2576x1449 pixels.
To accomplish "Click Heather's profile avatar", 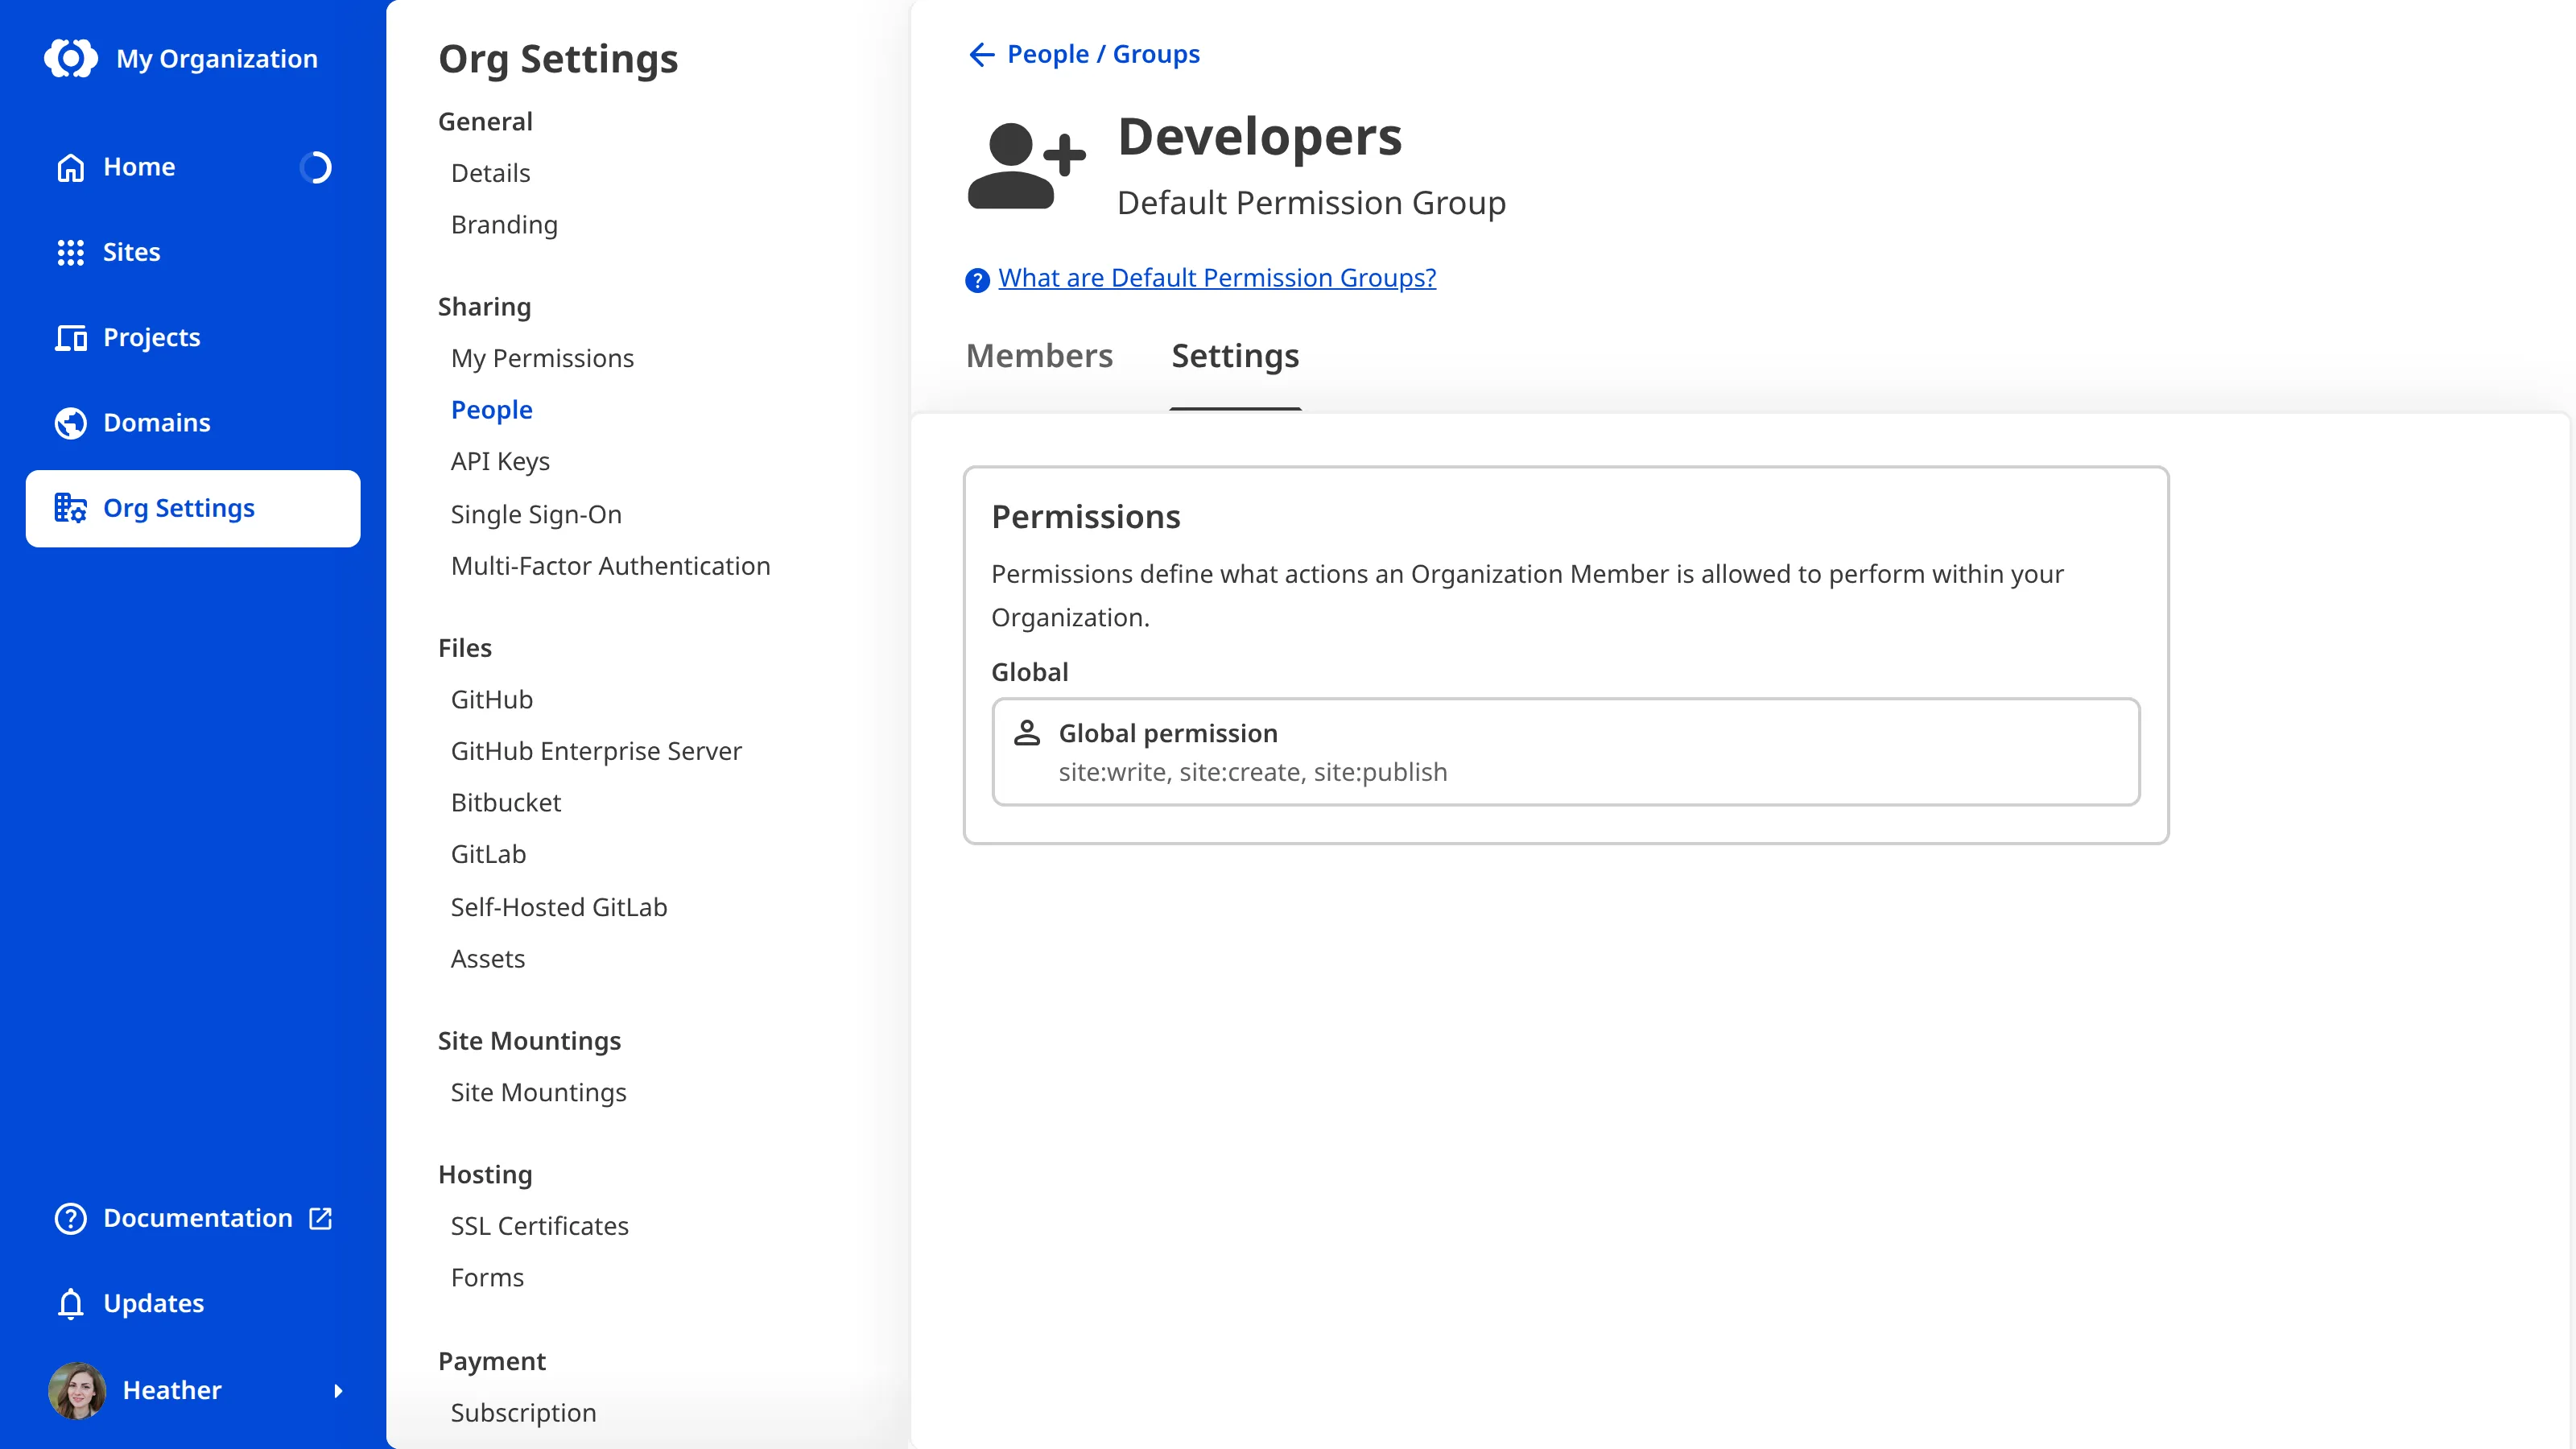I will [77, 1390].
